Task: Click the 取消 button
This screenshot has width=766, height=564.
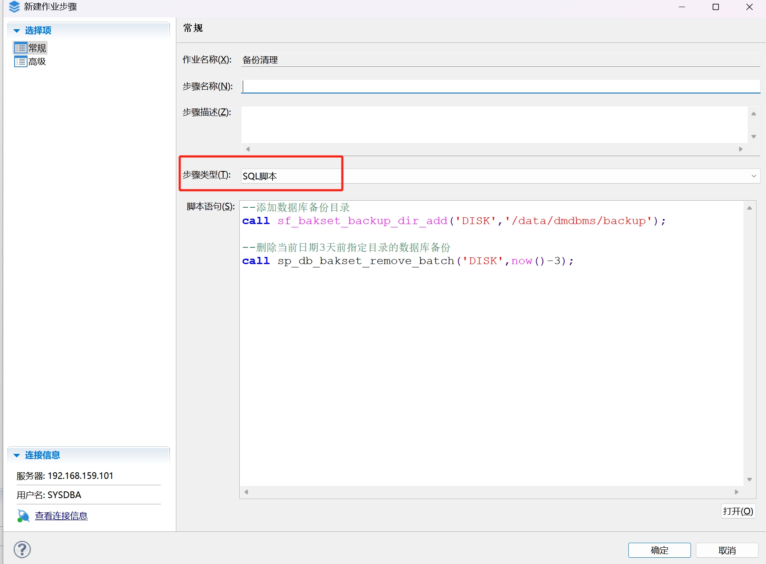Action: click(727, 550)
